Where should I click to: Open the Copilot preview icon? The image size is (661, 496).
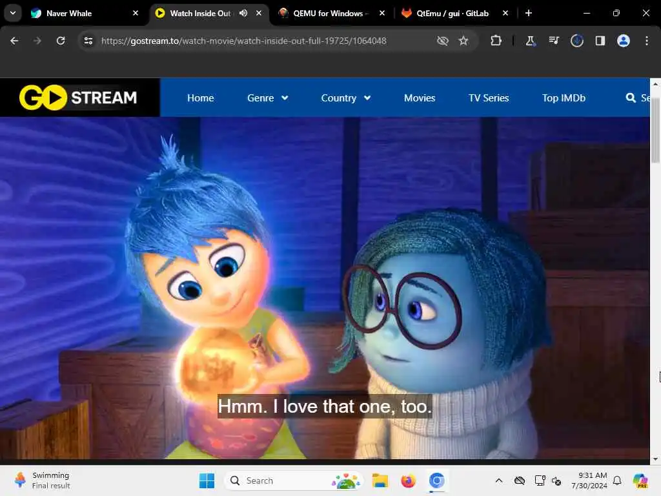(640, 480)
